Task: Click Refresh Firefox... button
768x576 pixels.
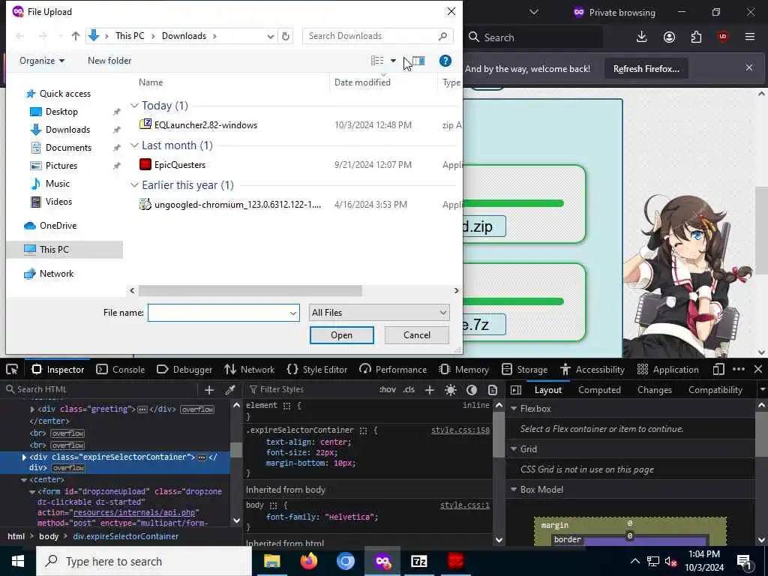Action: coord(646,68)
